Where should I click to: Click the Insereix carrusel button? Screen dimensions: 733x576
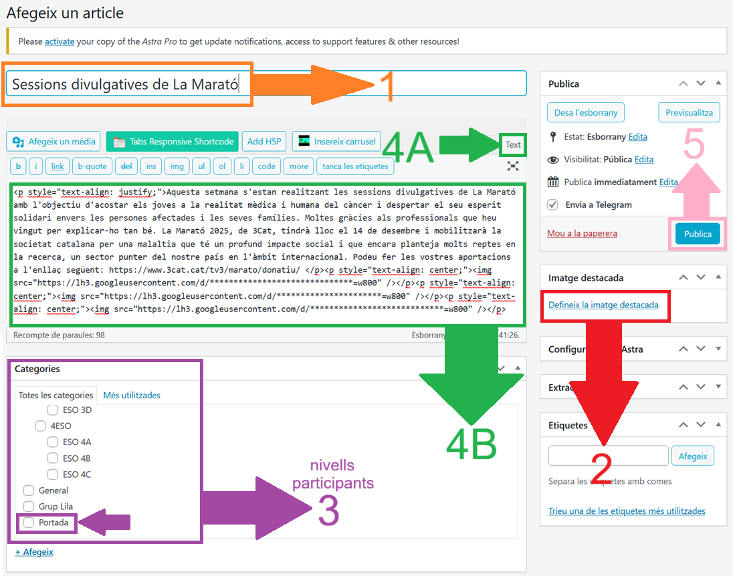pos(336,142)
